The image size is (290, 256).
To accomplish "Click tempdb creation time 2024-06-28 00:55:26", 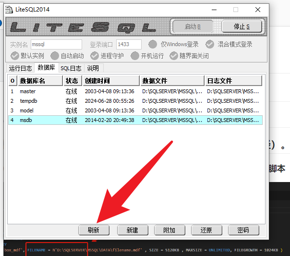I will click(109, 101).
